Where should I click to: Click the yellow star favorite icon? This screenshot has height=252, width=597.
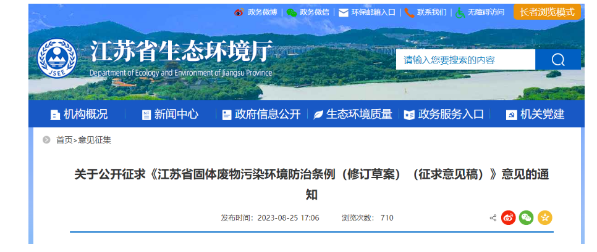(x=544, y=218)
